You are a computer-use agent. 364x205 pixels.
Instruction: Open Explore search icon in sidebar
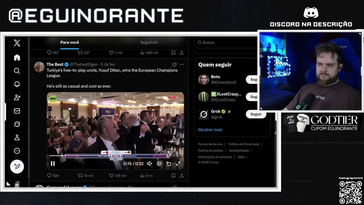coord(17,71)
